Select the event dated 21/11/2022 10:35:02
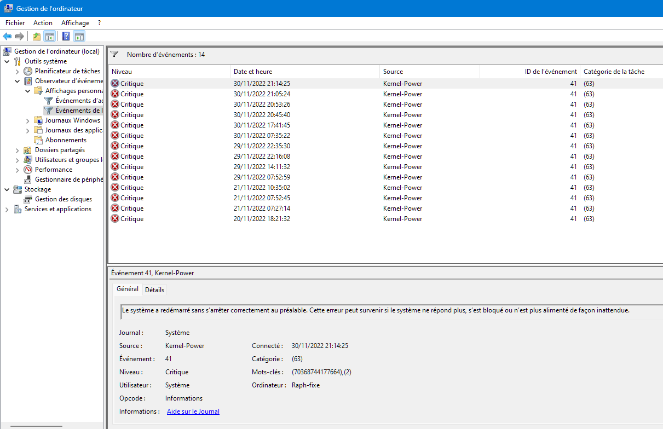This screenshot has height=429, width=663. (385, 188)
